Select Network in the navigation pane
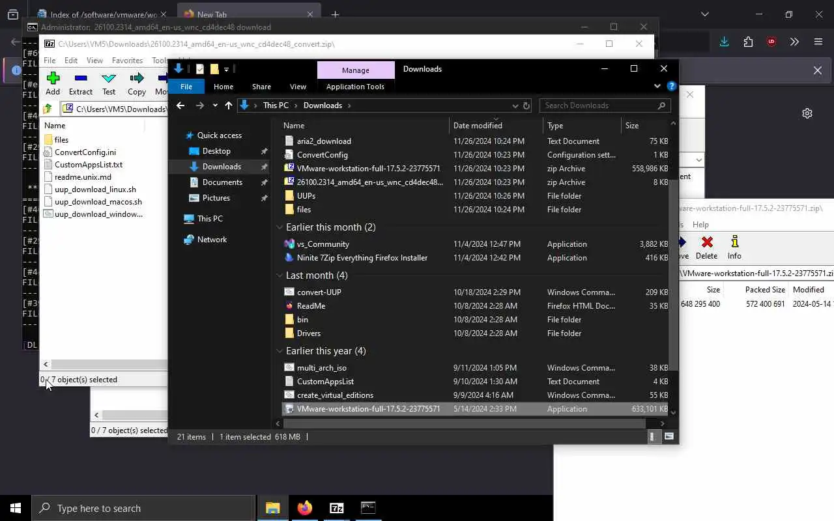Image resolution: width=834 pixels, height=521 pixels. point(212,240)
